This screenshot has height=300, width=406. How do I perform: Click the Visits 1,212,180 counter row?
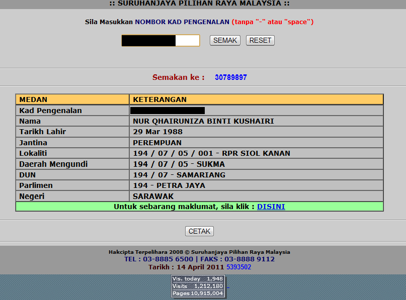point(198,286)
